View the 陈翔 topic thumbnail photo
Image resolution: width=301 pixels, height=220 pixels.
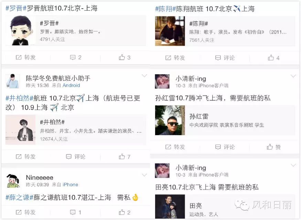click(170, 31)
